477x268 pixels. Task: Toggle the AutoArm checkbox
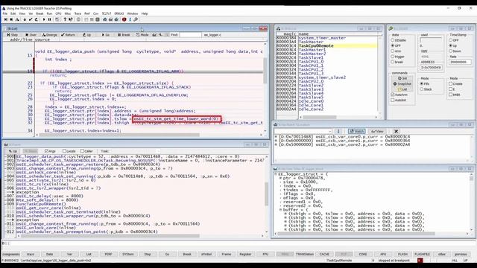pyautogui.click(x=393, y=95)
